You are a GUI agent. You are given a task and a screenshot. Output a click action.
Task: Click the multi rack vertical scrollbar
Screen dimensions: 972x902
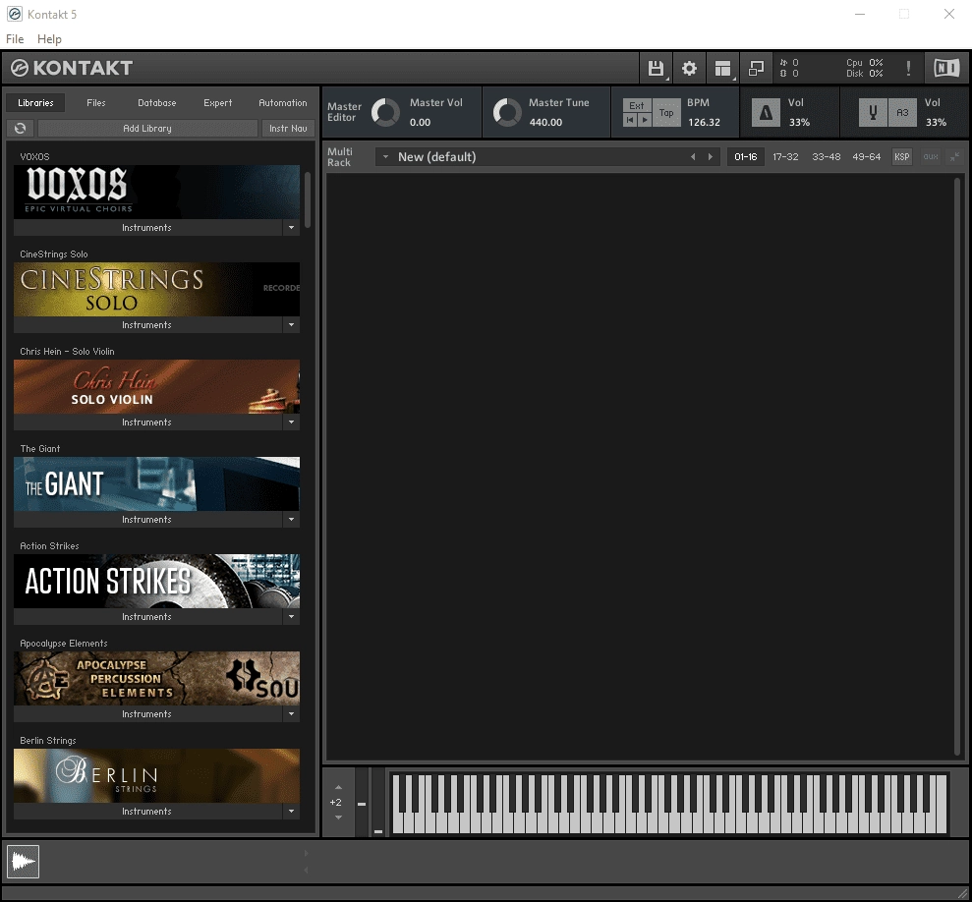(957, 465)
